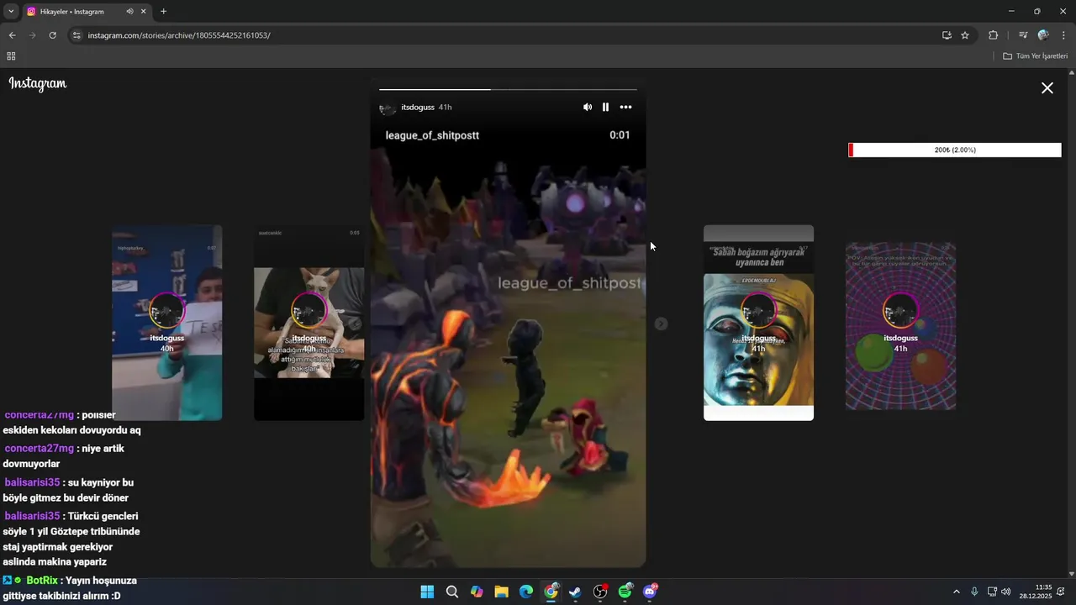Viewport: 1076px width, 605px height.
Task: Open Microsoft Edge from the taskbar
Action: pyautogui.click(x=526, y=592)
